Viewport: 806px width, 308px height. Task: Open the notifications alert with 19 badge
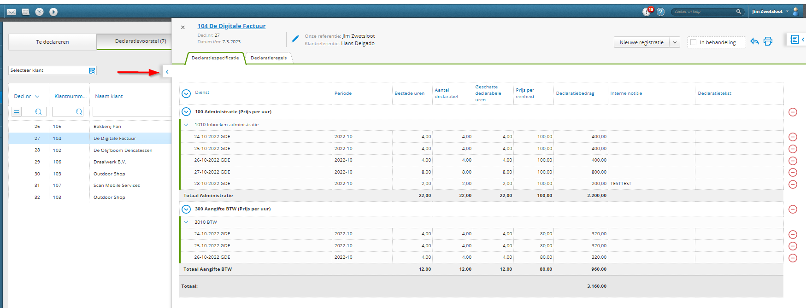click(647, 12)
